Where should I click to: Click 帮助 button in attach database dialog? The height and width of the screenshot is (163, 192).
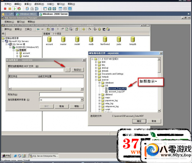[77, 106]
